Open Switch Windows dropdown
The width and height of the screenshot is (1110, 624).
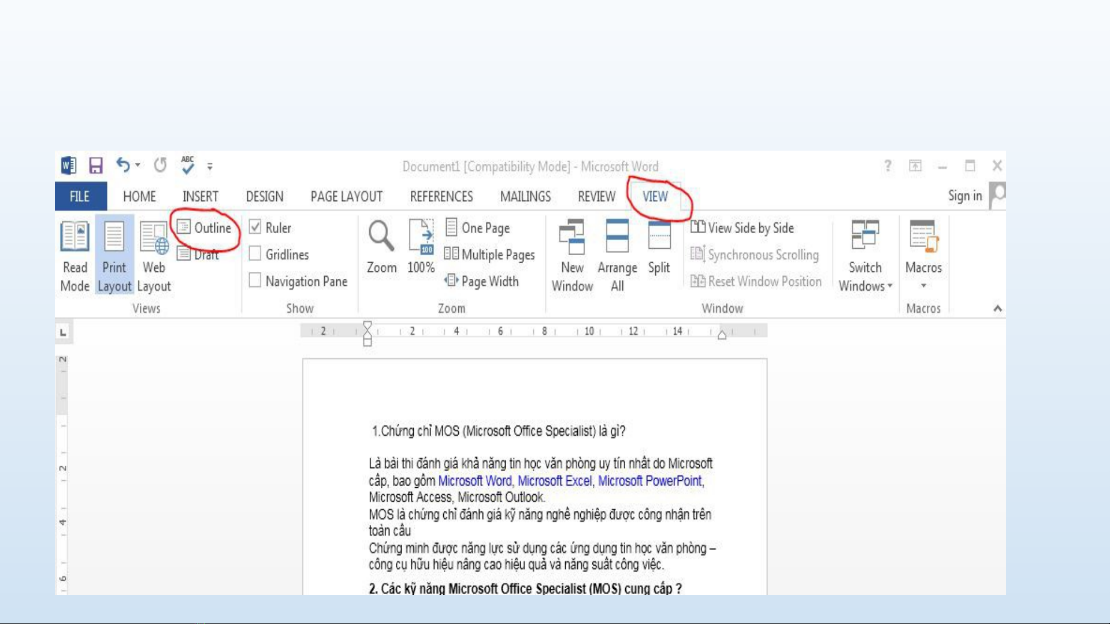point(865,256)
